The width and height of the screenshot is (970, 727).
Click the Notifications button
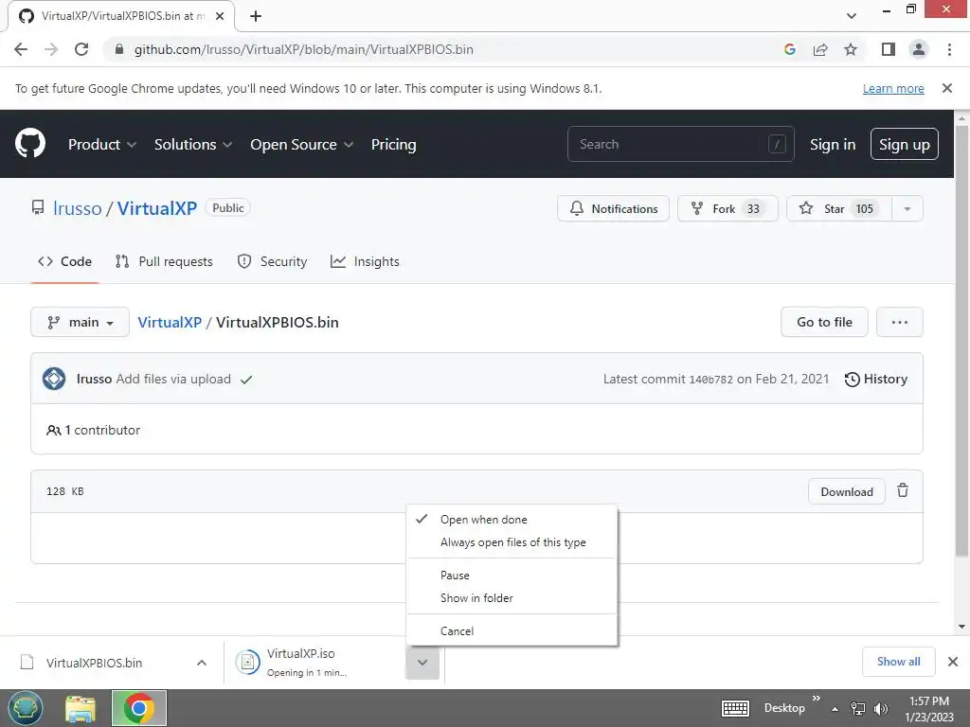[x=613, y=208]
